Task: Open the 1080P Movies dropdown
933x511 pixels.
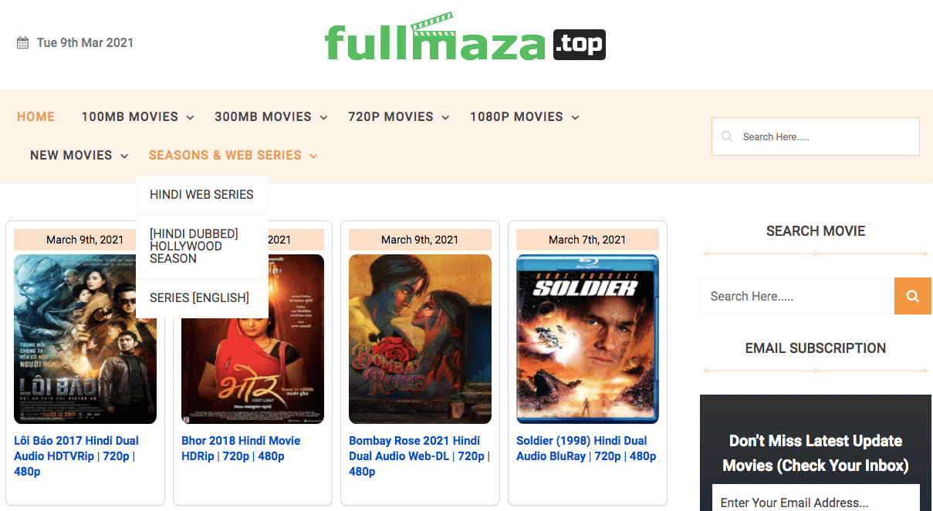Action: [x=524, y=117]
